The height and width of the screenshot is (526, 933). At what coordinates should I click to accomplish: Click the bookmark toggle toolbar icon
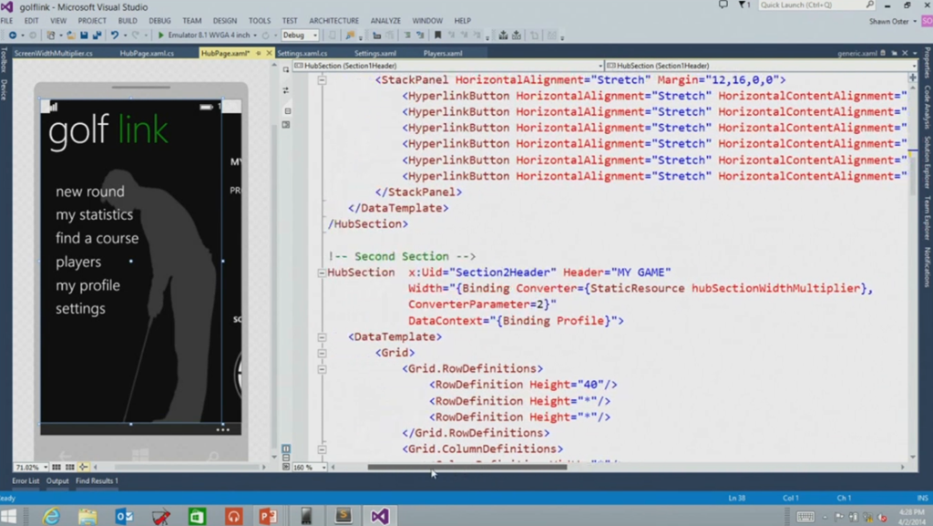pyautogui.click(x=438, y=36)
